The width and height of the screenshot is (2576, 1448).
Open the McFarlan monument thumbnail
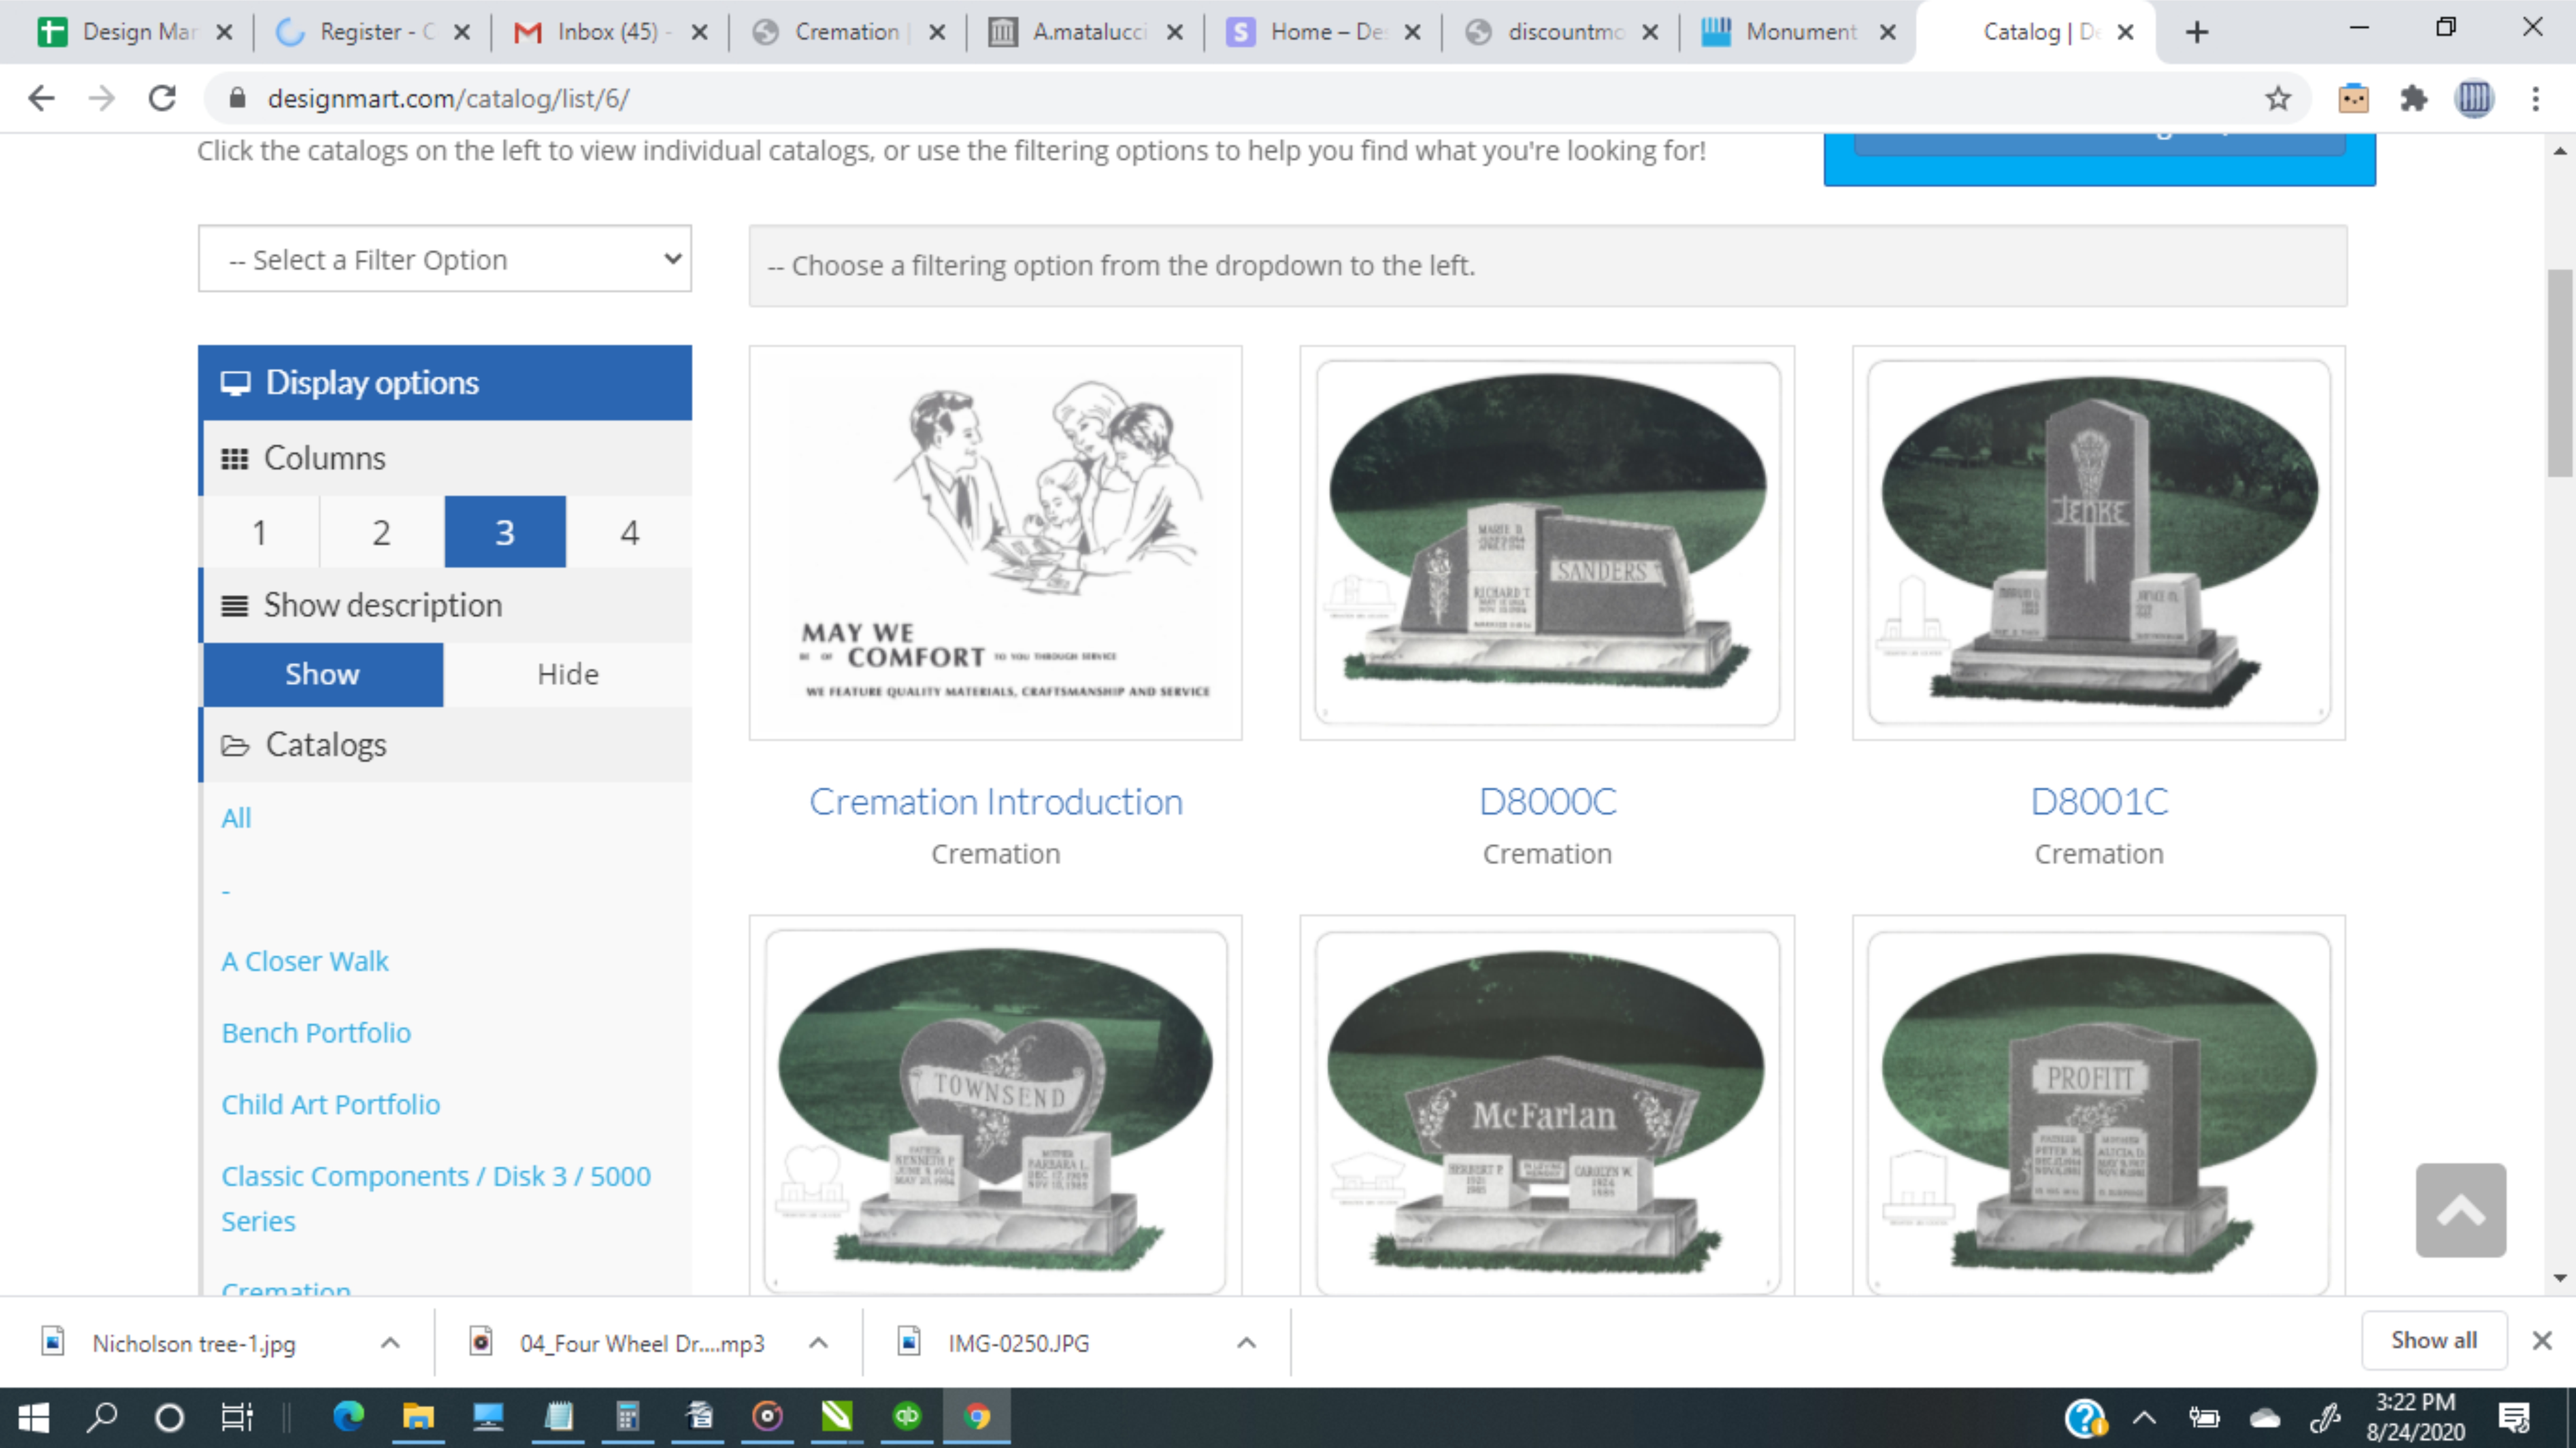[x=1547, y=1106]
